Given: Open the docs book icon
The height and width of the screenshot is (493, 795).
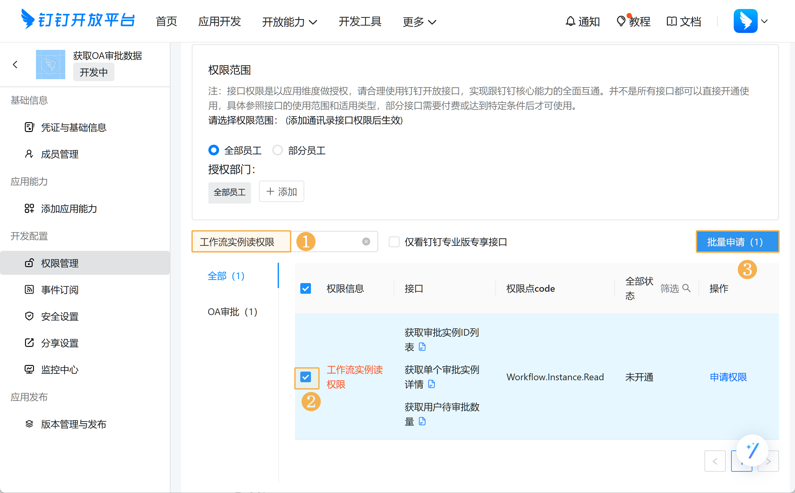Looking at the screenshot, I should point(671,21).
